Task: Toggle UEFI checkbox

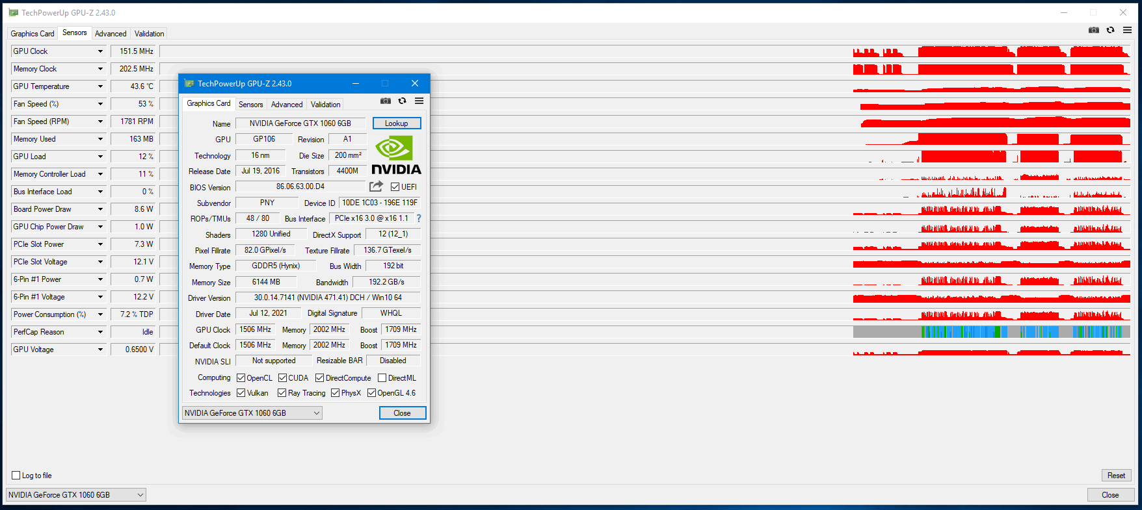Action: point(395,187)
